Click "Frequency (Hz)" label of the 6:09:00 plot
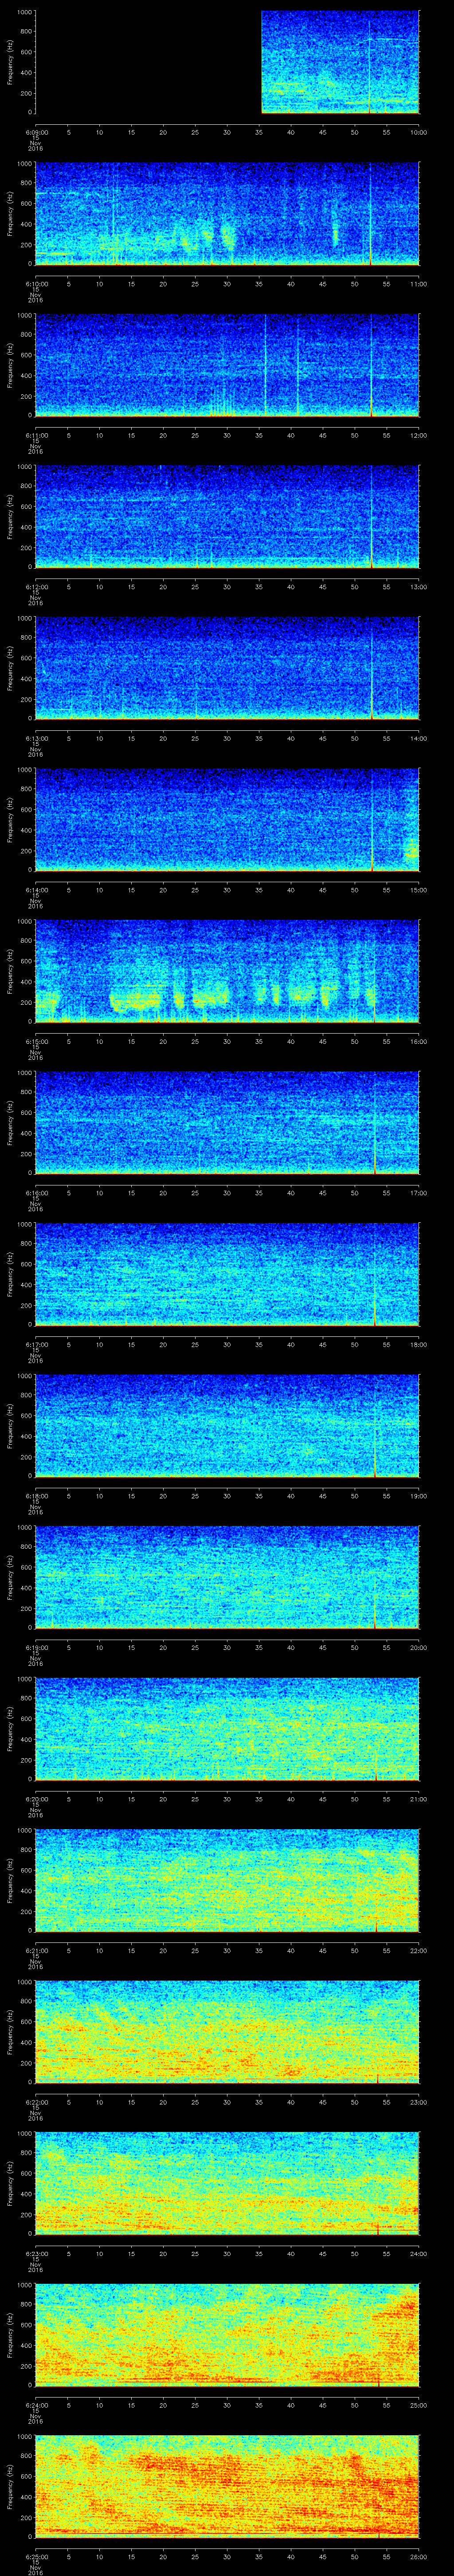This screenshot has height=2576, width=454. [x=10, y=62]
